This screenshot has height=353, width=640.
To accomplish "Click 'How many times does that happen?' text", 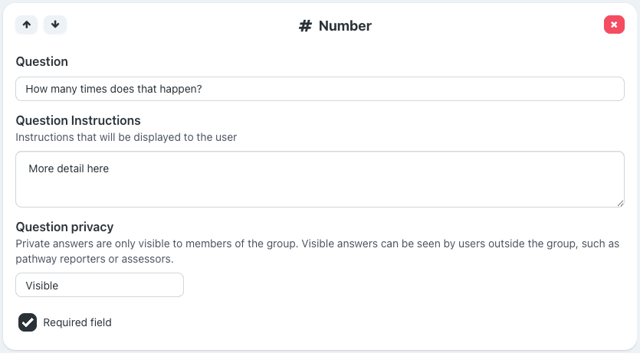I will (113, 89).
